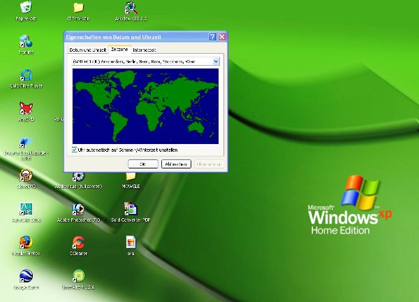
Task: Open the T-Online desktop shortcut
Action: (x=26, y=41)
